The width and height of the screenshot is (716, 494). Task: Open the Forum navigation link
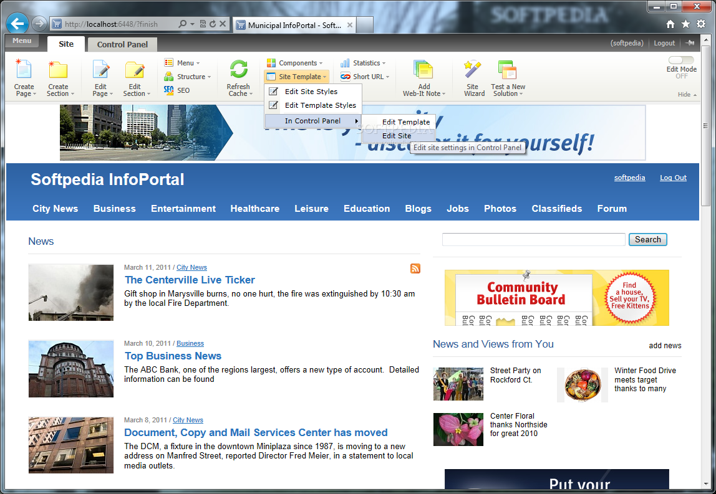pyautogui.click(x=612, y=209)
